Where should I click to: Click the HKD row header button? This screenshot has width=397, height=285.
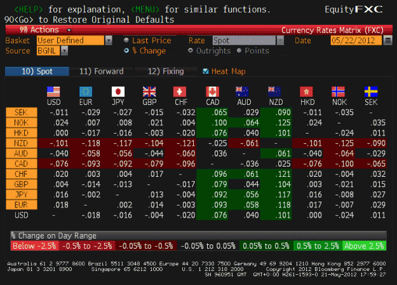(x=22, y=133)
